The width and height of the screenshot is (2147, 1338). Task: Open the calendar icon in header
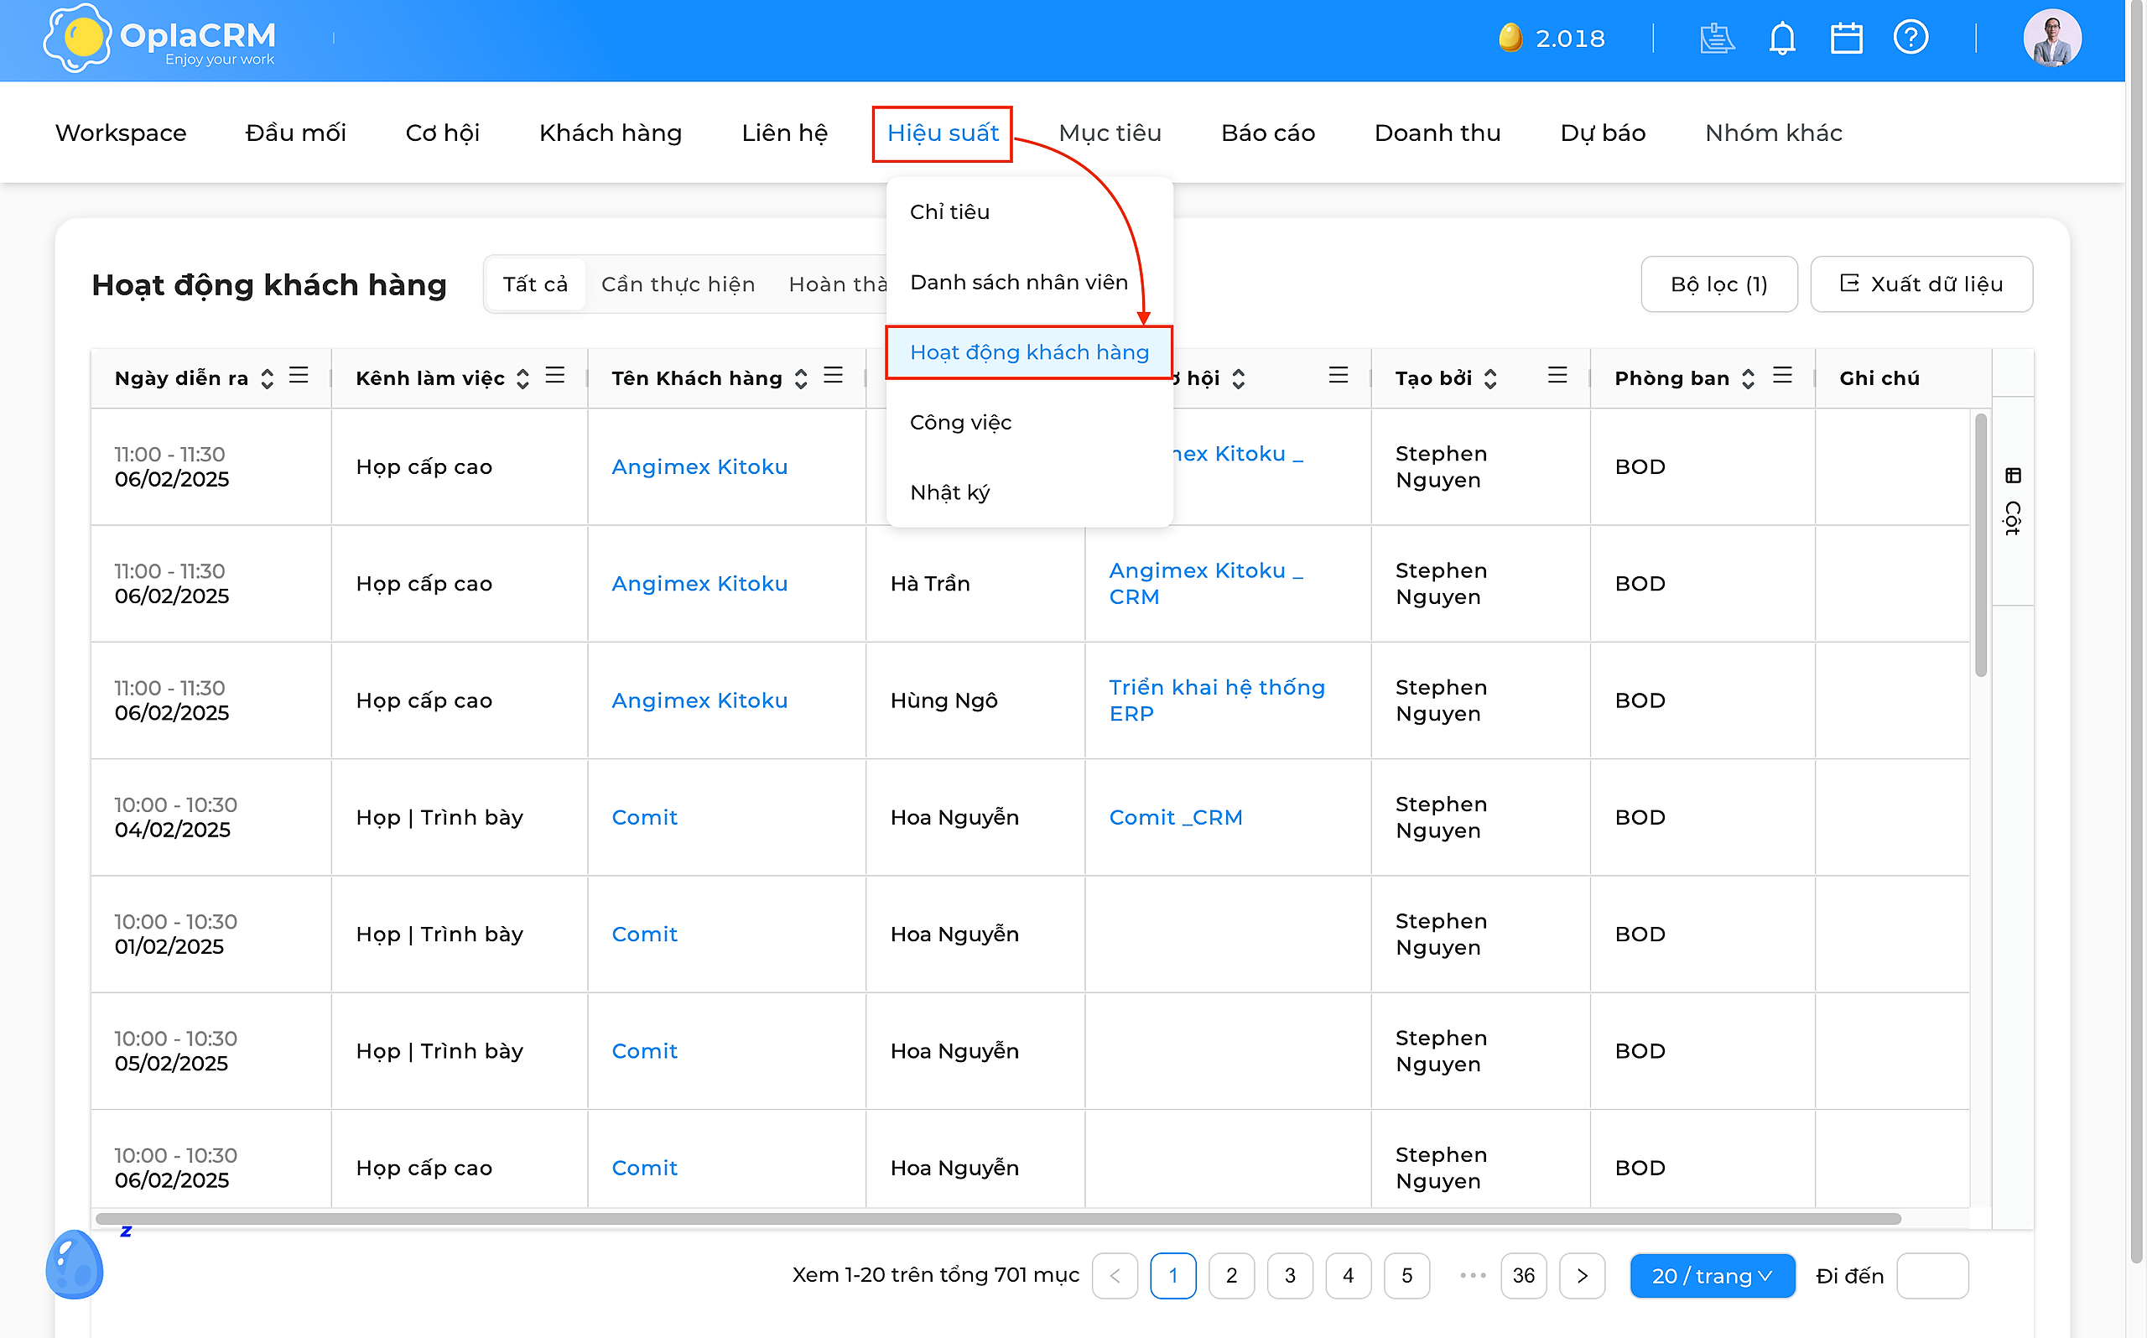[x=1846, y=38]
